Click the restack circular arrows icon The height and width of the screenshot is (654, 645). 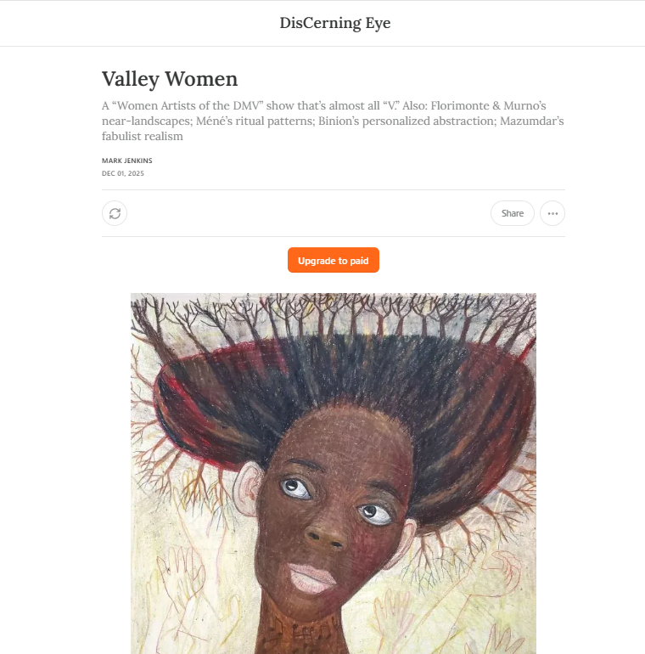tap(115, 213)
